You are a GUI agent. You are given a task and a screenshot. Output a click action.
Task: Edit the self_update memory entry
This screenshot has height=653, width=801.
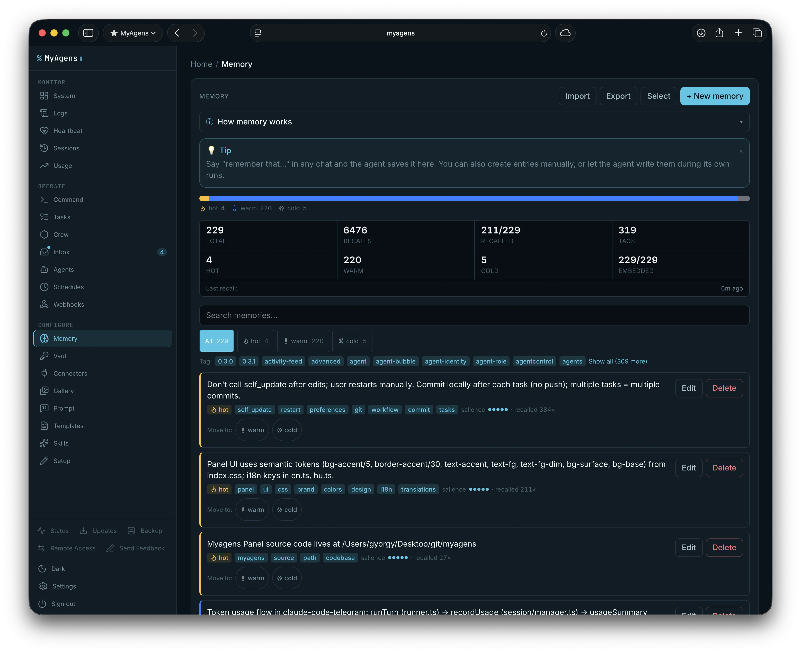[x=688, y=388]
